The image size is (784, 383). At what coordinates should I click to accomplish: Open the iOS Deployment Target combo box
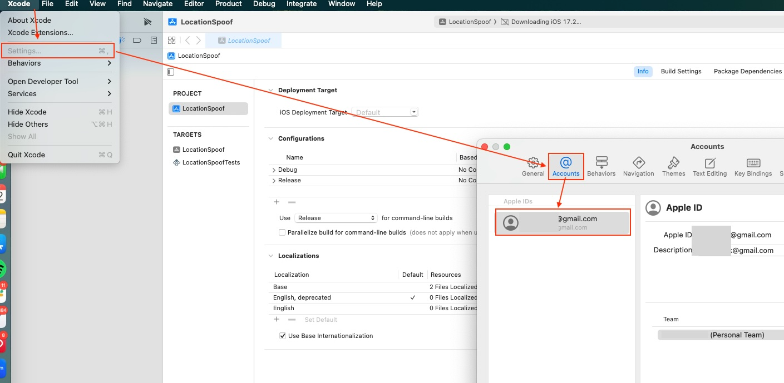tap(385, 112)
